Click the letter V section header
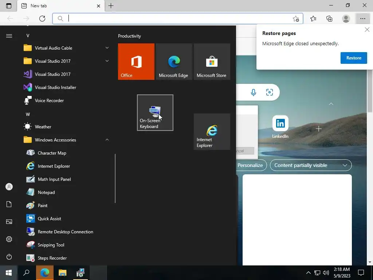Viewport: 373px width, 280px height. pos(28,36)
